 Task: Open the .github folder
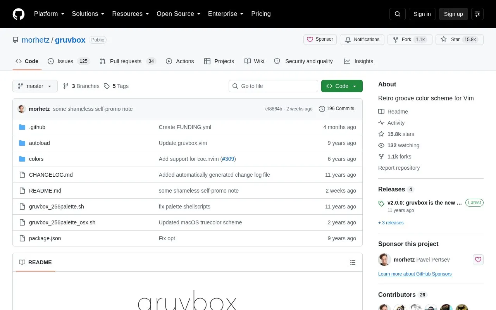[x=37, y=127]
